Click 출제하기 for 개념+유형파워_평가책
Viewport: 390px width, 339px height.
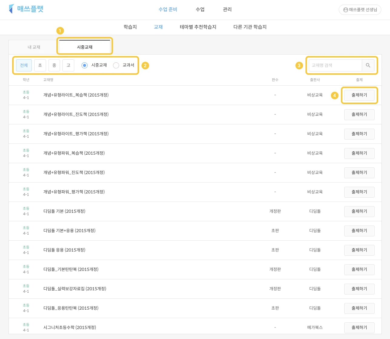coord(359,192)
